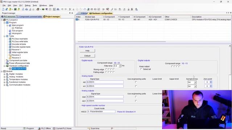Open the Filter time dropdown
The height and width of the screenshot is (130, 232).
(x=120, y=66)
